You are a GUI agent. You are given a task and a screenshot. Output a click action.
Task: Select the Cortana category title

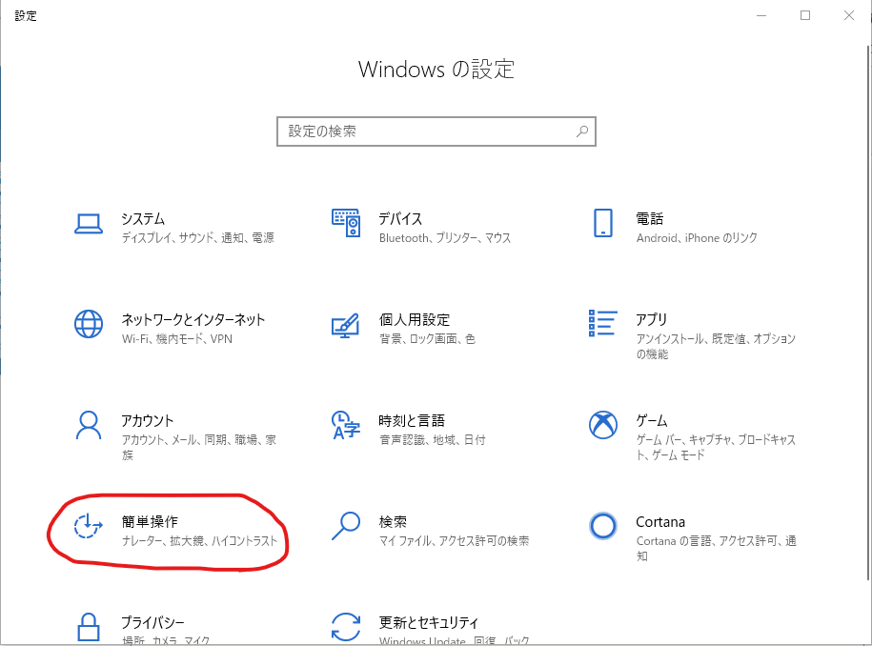(660, 521)
